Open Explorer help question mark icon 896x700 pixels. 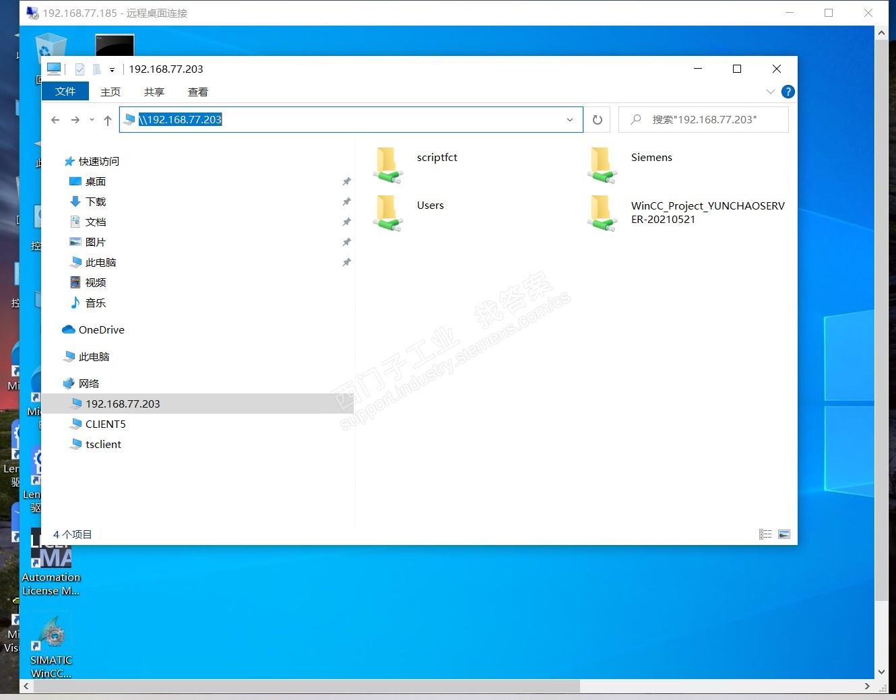[x=788, y=92]
